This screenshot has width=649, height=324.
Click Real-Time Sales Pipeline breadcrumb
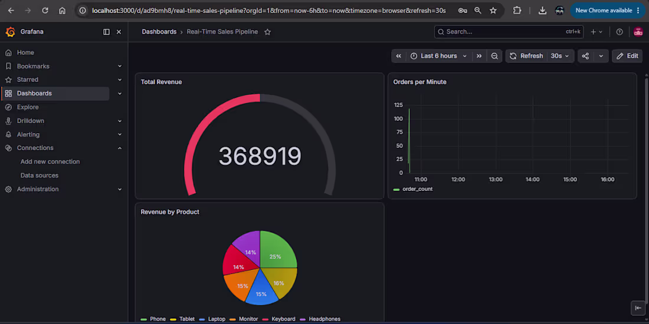pyautogui.click(x=222, y=32)
